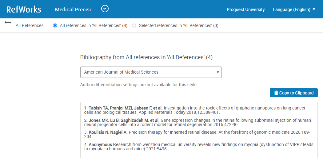Click the Language menu triangle arrow

314,10
